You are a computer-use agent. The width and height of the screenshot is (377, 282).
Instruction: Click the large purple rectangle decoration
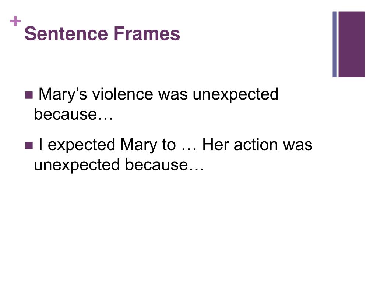click(x=352, y=44)
